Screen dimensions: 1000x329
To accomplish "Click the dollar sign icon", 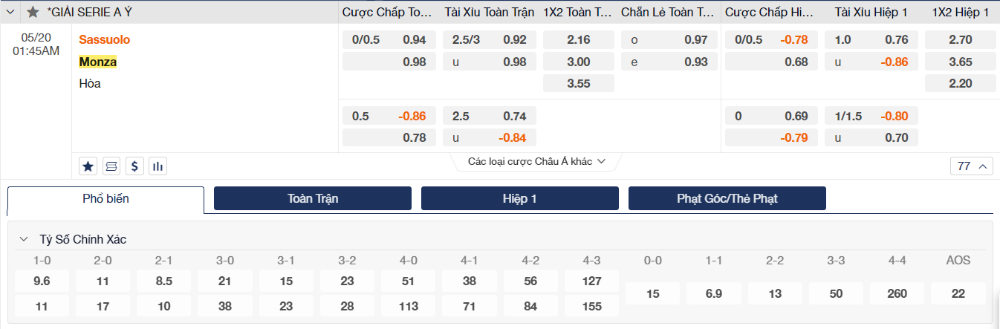I will [x=134, y=166].
